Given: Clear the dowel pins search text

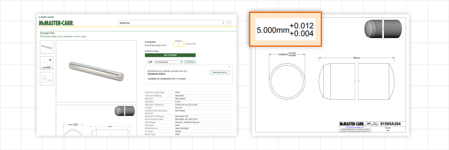Looking at the screenshot, I should (223, 23).
